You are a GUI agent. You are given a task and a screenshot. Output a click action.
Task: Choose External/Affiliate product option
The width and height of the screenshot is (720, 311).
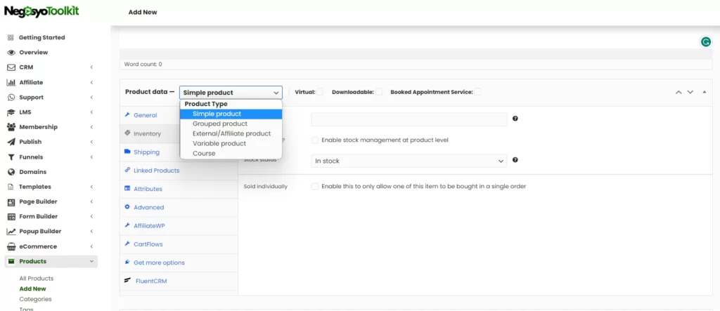(x=231, y=133)
